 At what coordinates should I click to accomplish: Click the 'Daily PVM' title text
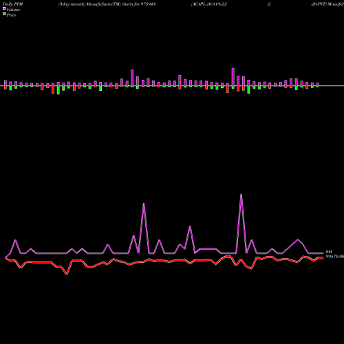tap(13, 4)
